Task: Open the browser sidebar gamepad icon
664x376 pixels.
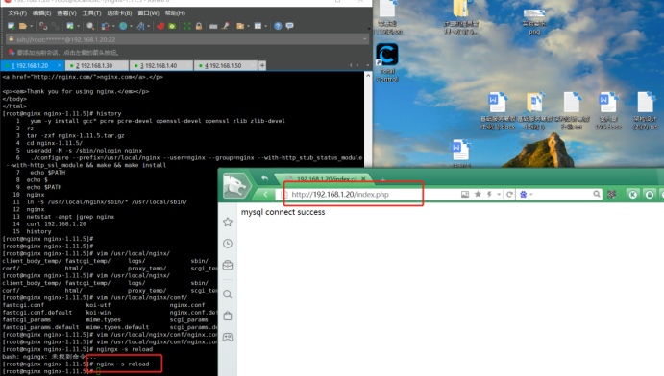Action: [228, 337]
